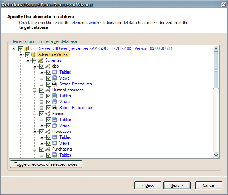Click the Stored Procedures SQL icon under HumanResources
This screenshot has width=228, height=195.
[54, 108]
